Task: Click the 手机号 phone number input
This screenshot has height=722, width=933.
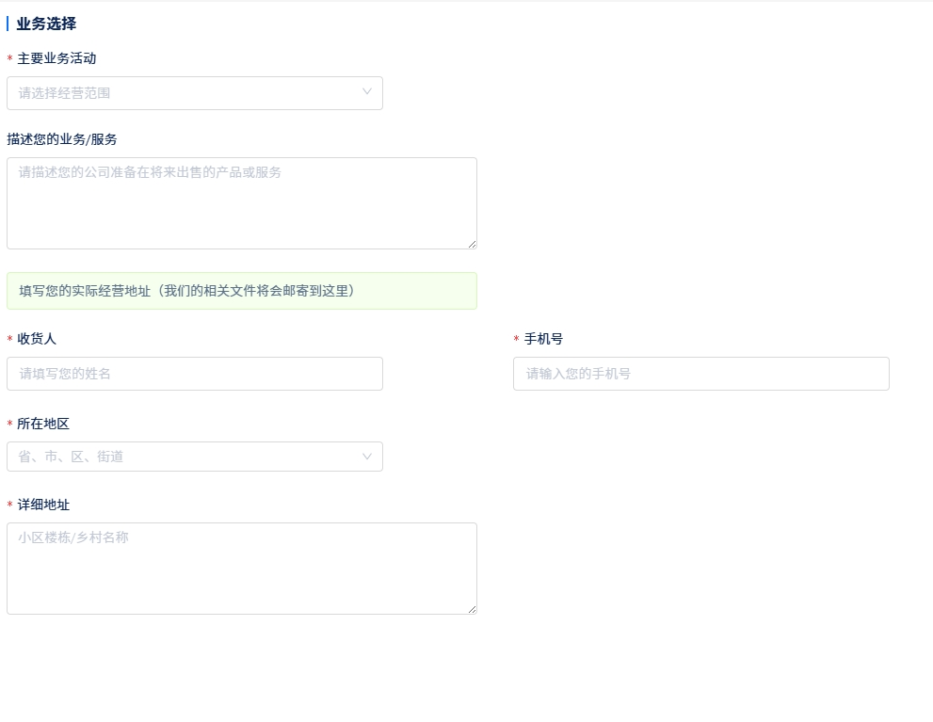Action: 701,374
